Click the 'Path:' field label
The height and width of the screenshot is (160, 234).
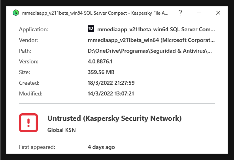(x=25, y=51)
